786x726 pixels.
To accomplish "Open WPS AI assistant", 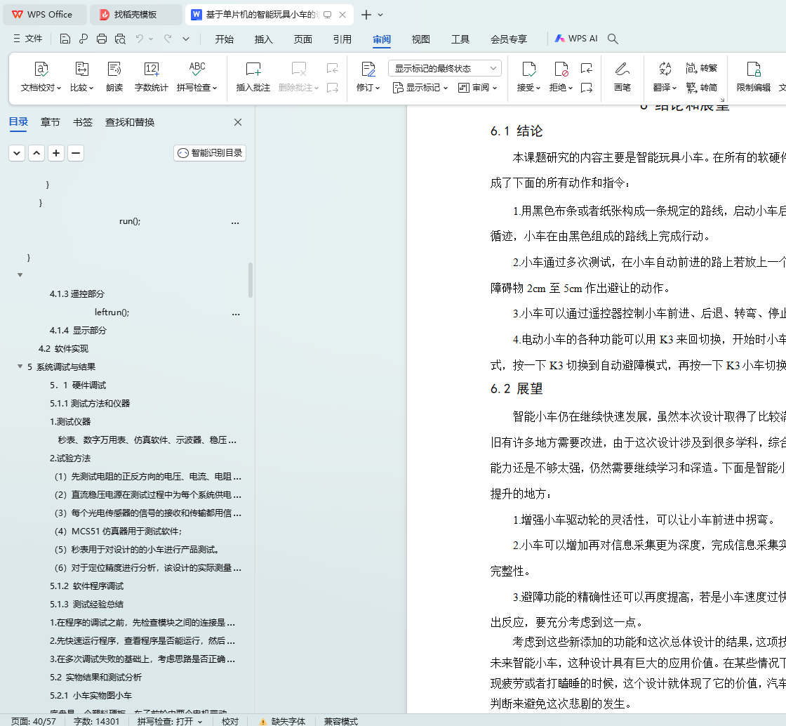I will point(576,39).
